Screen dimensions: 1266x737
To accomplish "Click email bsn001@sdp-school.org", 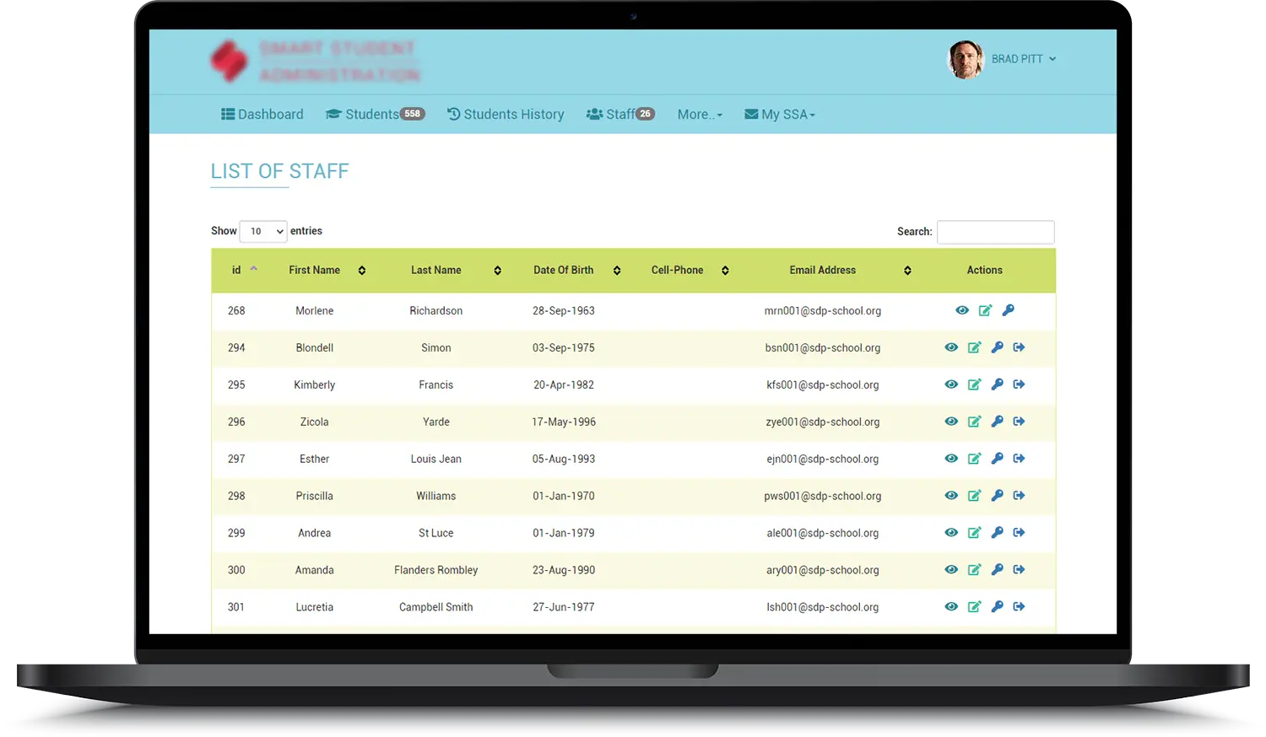I will pos(823,348).
